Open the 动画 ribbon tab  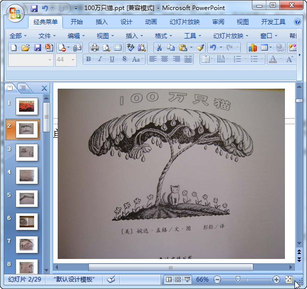(151, 22)
